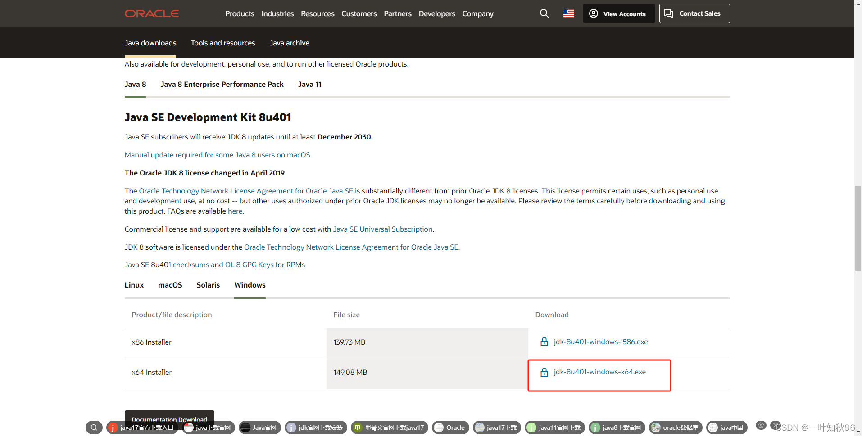
Task: Open the Industries menu
Action: (277, 13)
